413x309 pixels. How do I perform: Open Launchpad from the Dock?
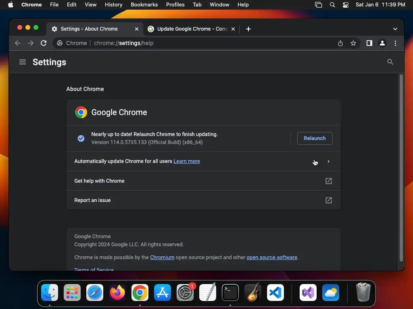(72, 293)
